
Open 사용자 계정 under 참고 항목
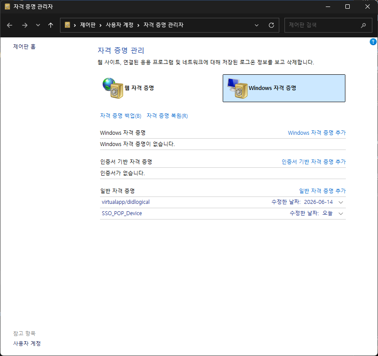[27, 343]
